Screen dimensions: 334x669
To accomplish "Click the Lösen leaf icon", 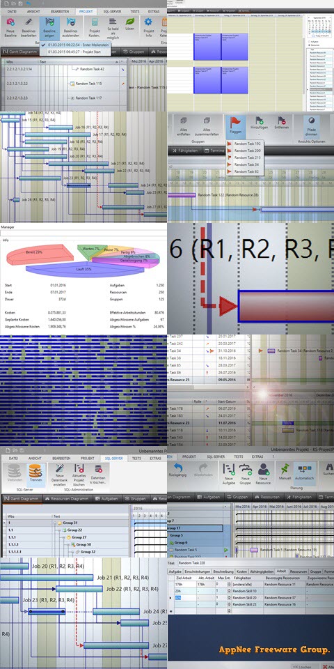I will (x=130, y=22).
